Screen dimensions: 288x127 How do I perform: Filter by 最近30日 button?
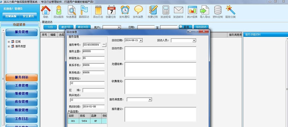tap(83, 27)
